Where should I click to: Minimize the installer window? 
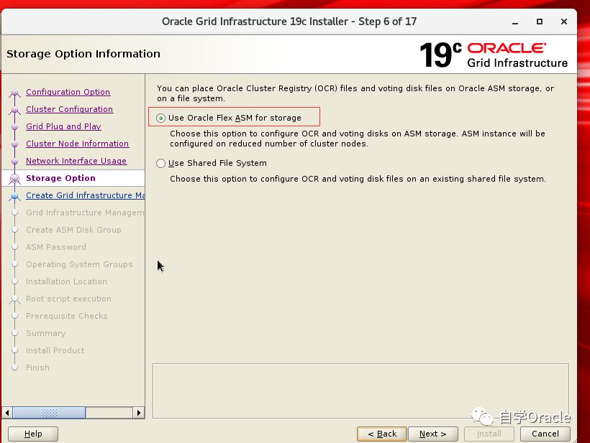click(x=515, y=22)
